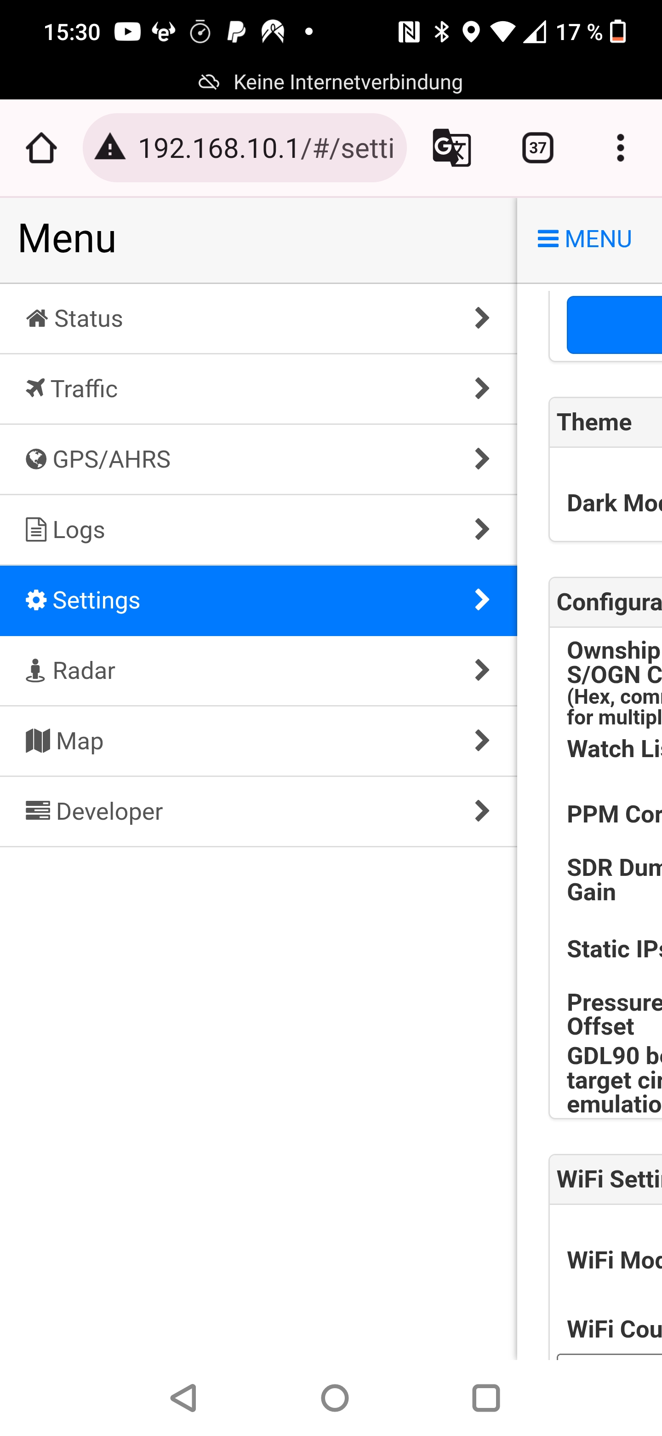Open the browser three-dot overflow menu
This screenshot has height=1436, width=662.
click(620, 148)
